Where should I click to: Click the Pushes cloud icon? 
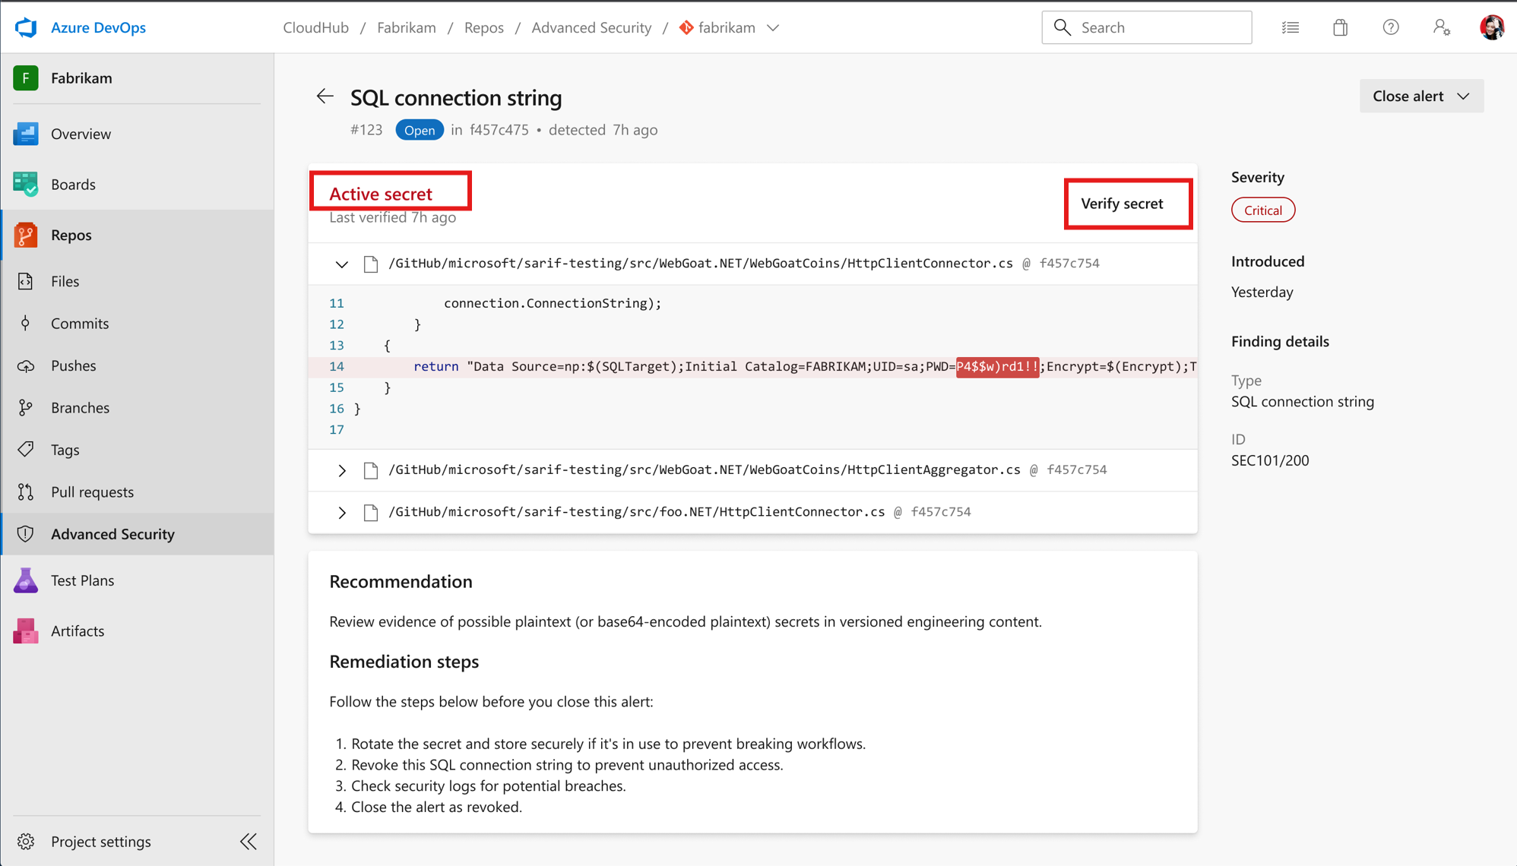coord(26,365)
